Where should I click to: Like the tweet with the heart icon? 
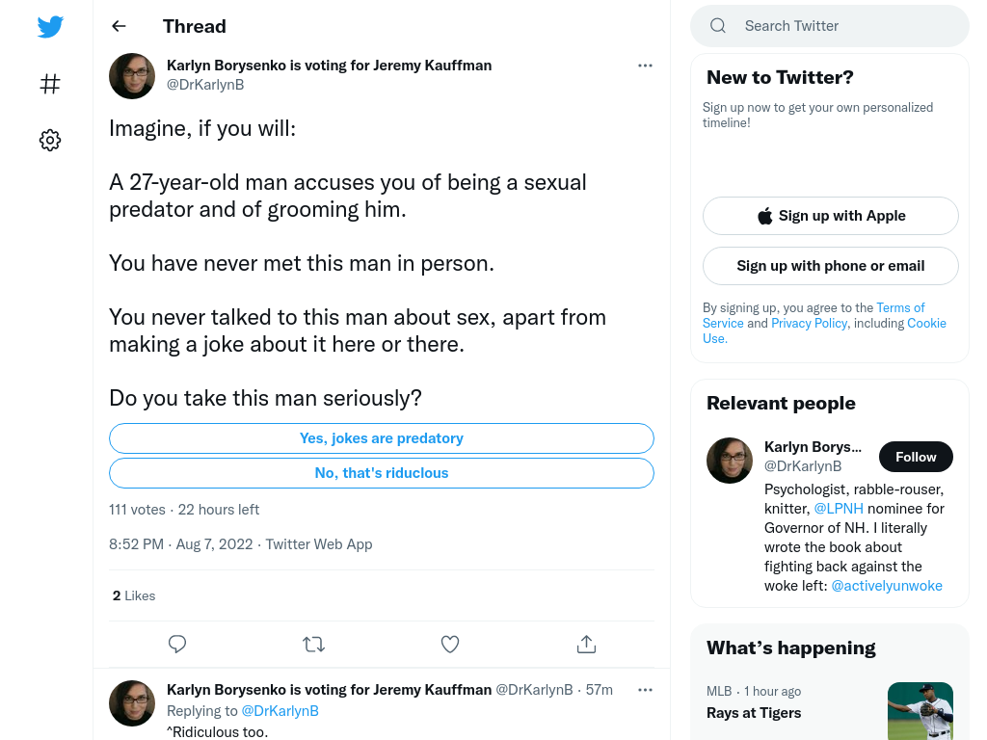click(x=450, y=644)
